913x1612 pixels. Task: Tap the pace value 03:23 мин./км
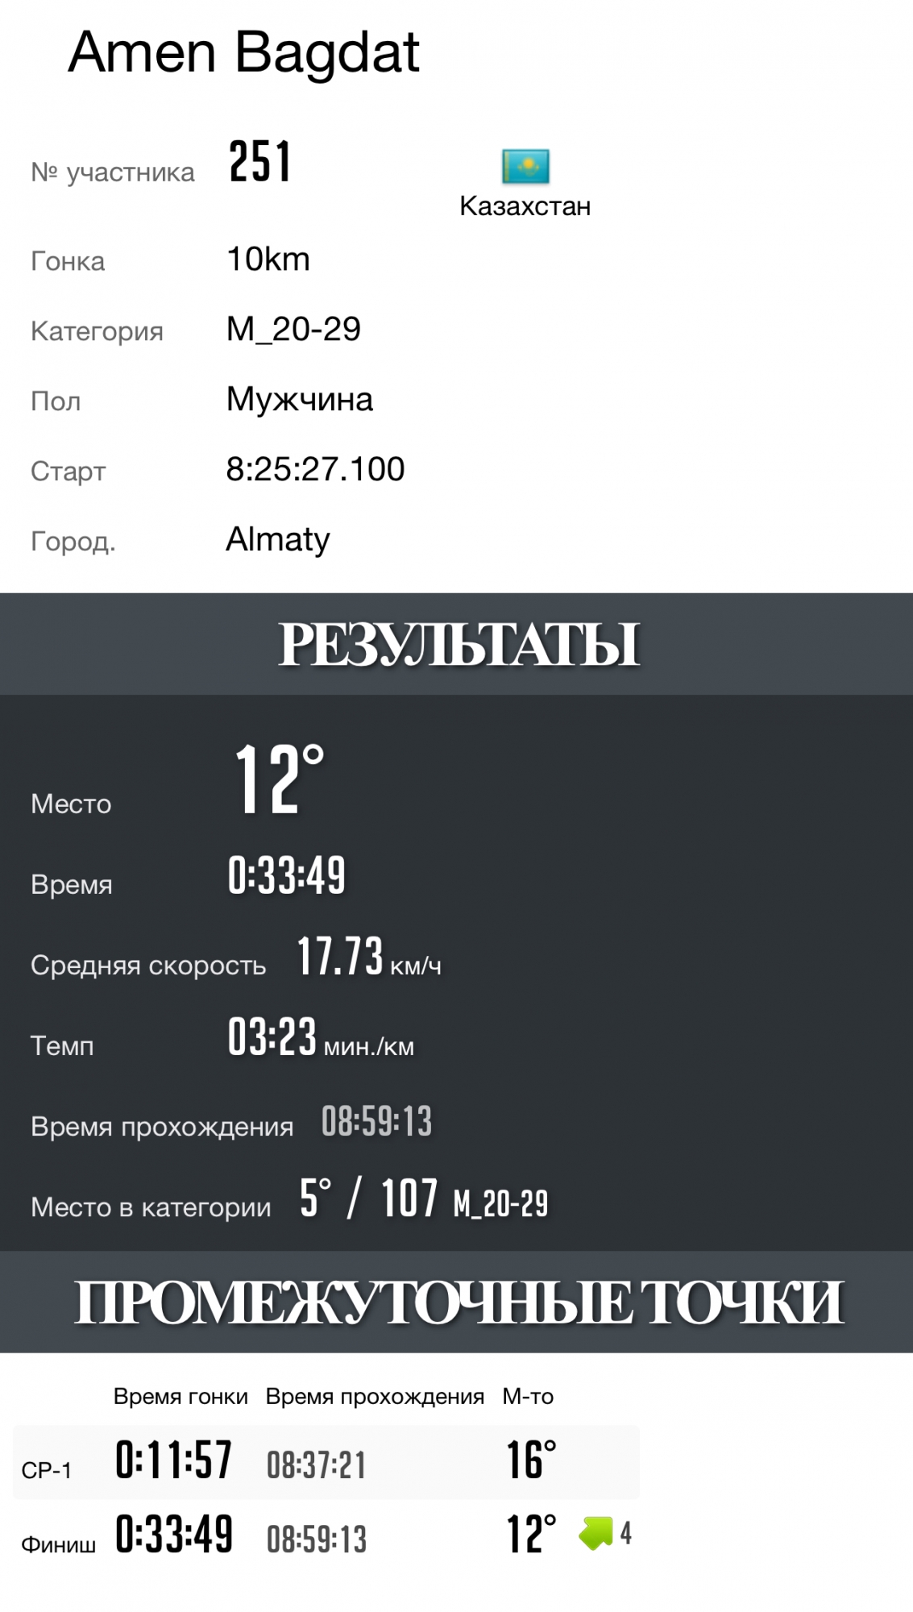click(320, 1038)
